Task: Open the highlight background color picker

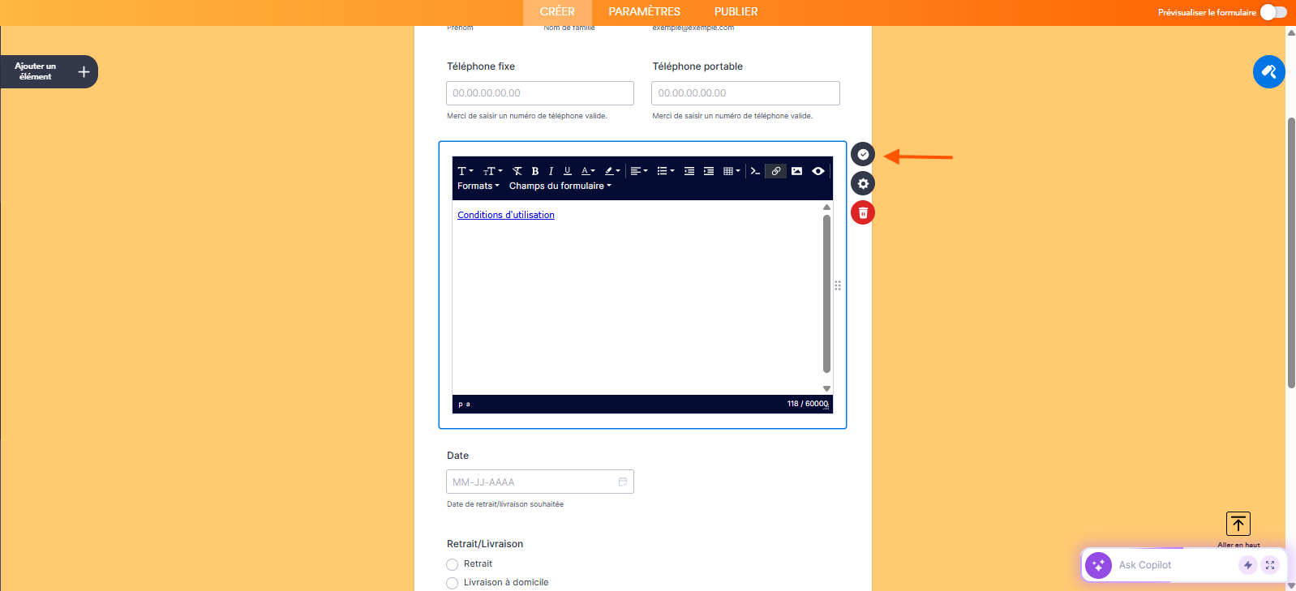Action: coord(612,171)
